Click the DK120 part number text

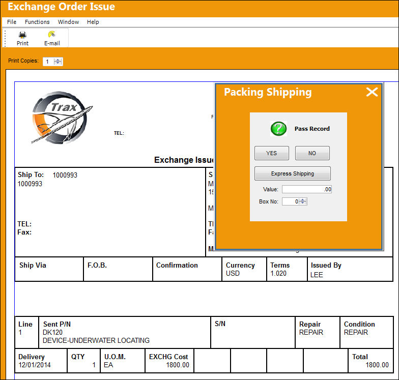[53, 333]
